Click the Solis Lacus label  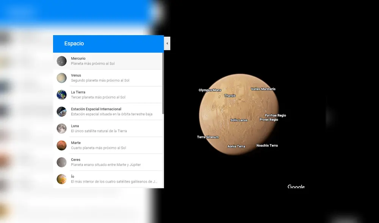pos(239,120)
